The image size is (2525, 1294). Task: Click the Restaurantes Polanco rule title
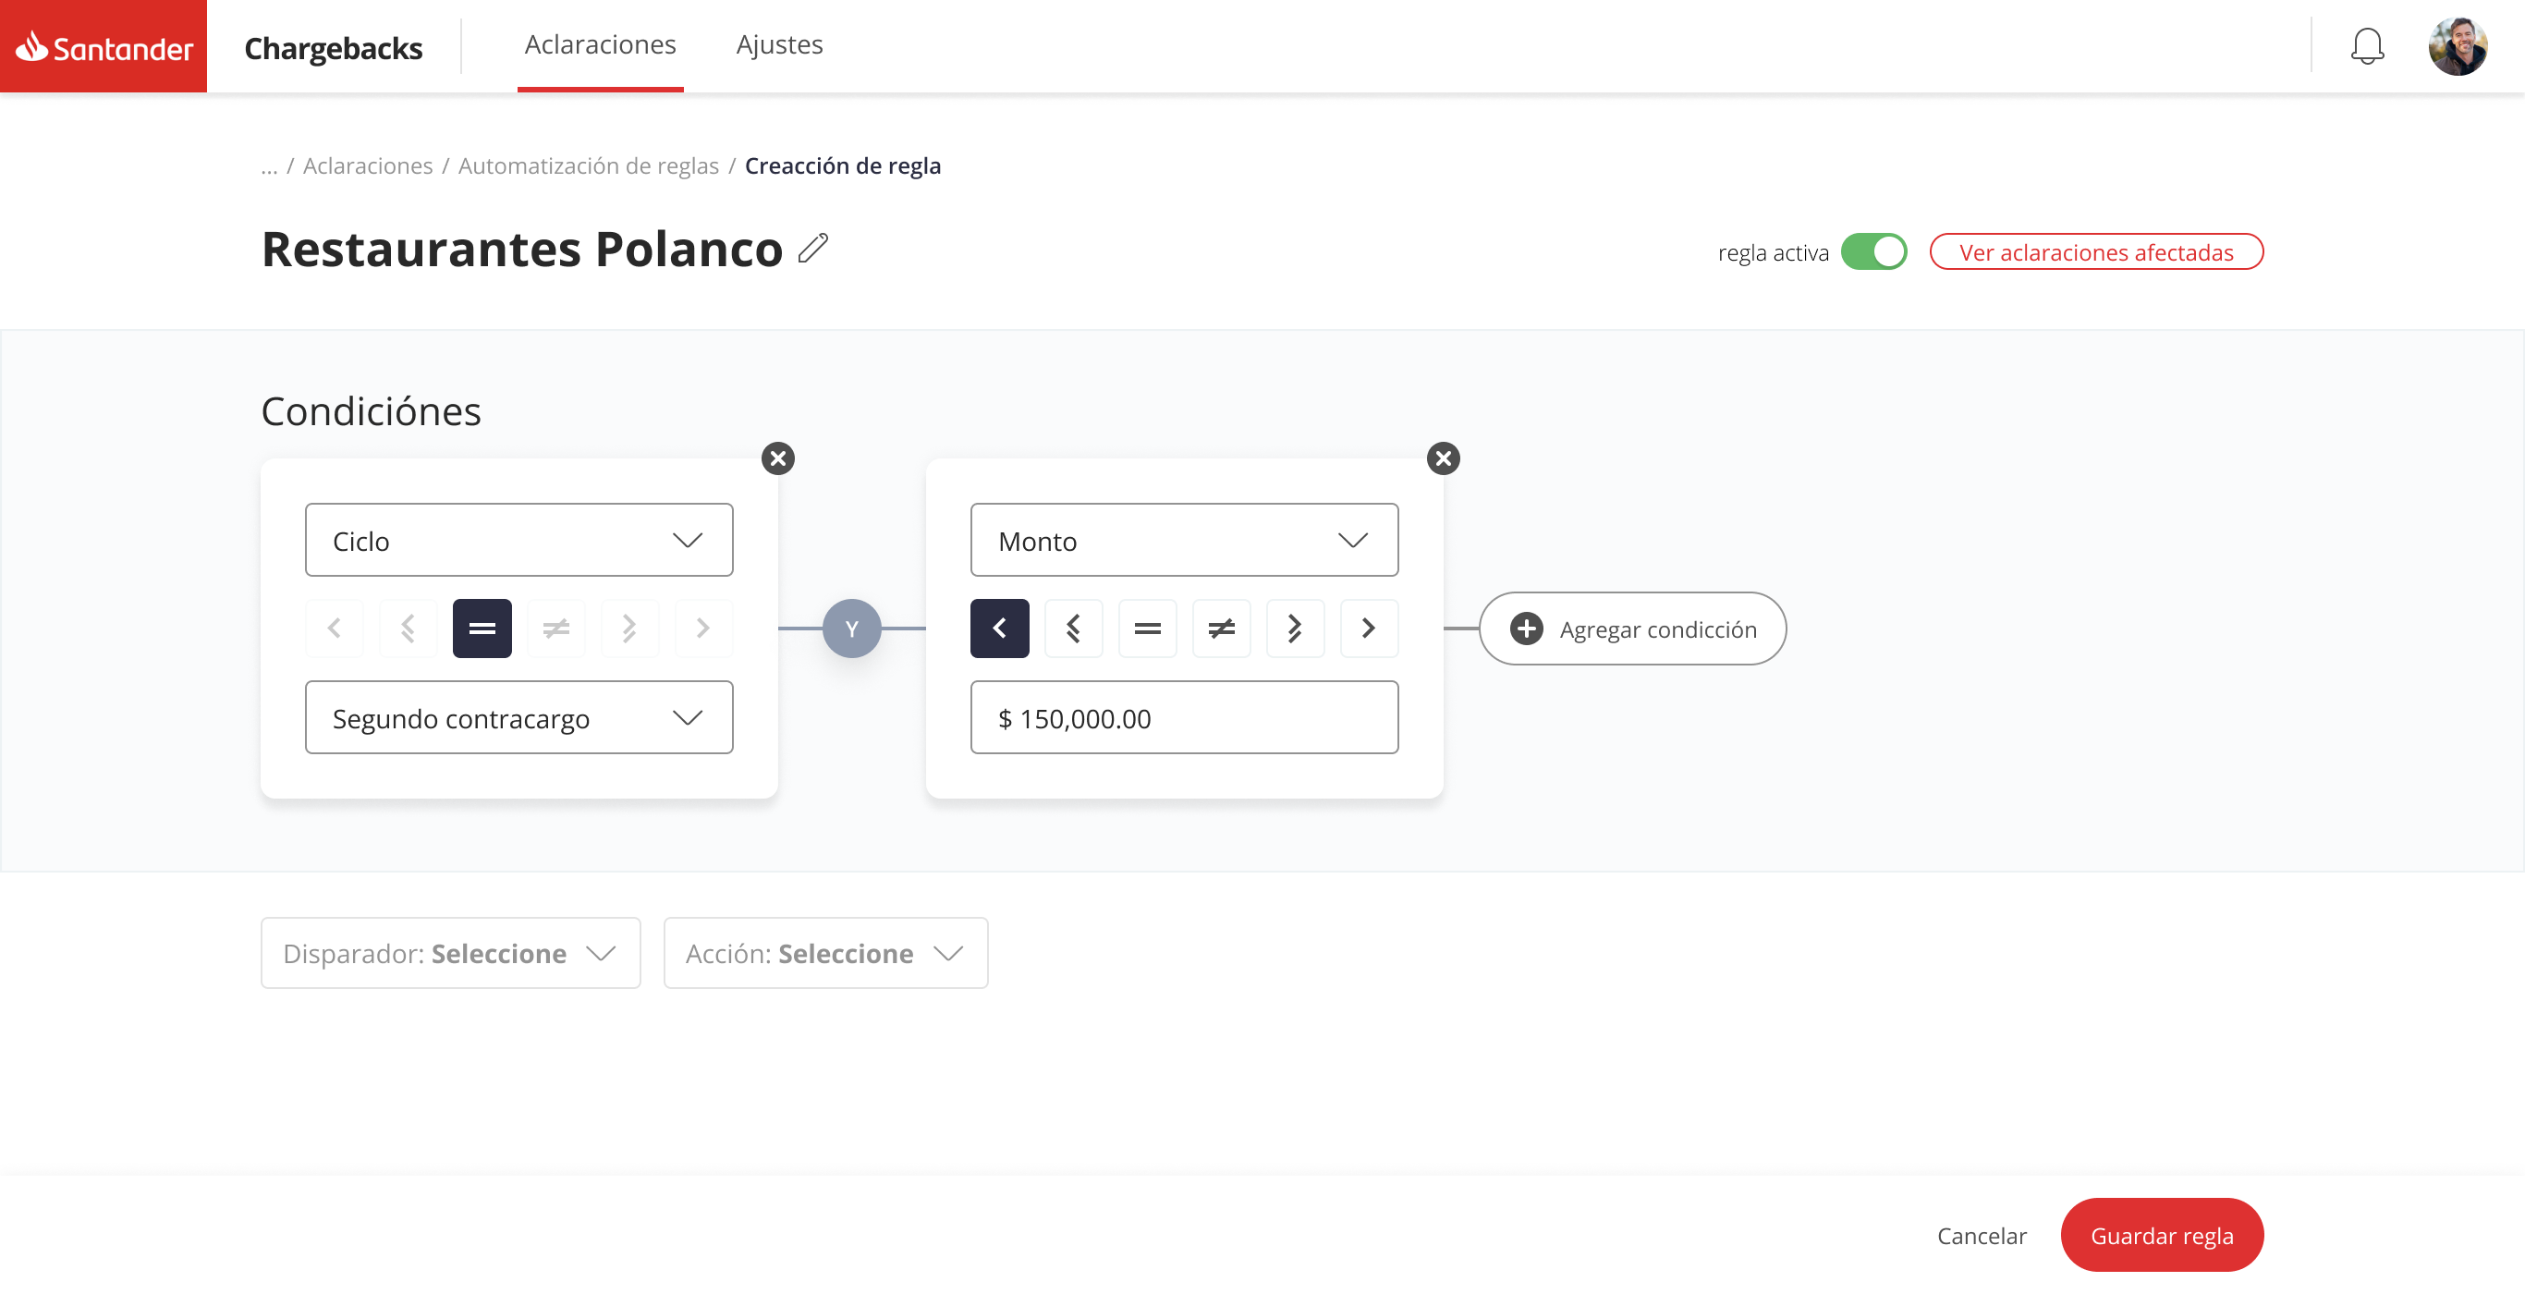click(521, 249)
